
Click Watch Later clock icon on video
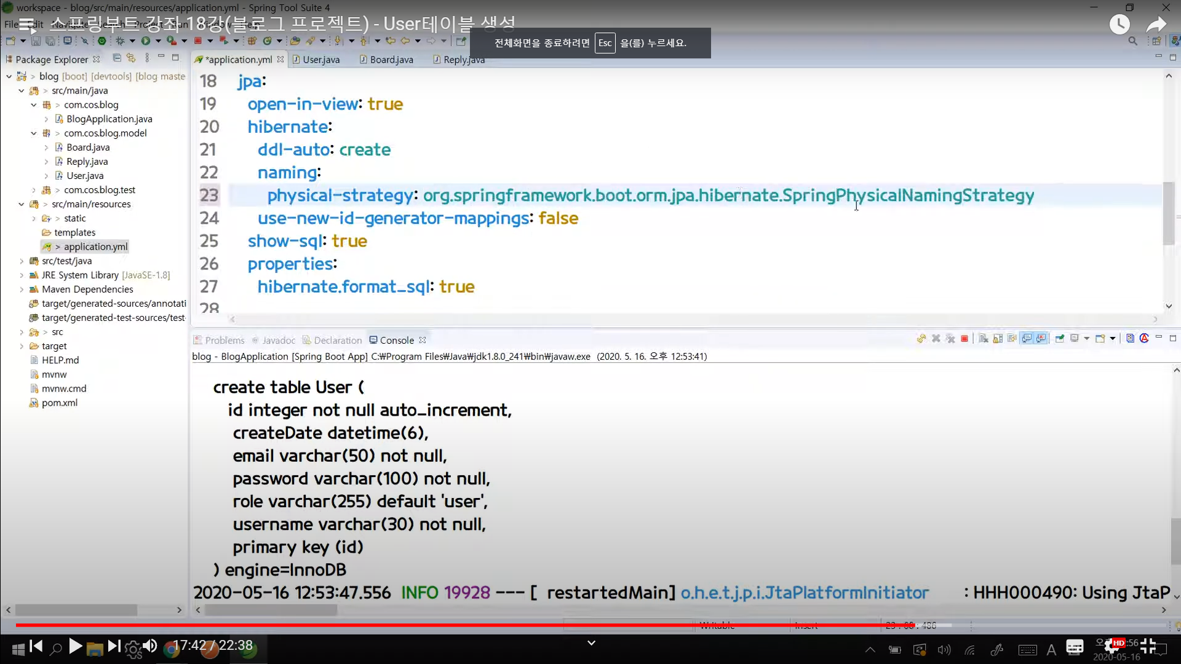[x=1119, y=25]
